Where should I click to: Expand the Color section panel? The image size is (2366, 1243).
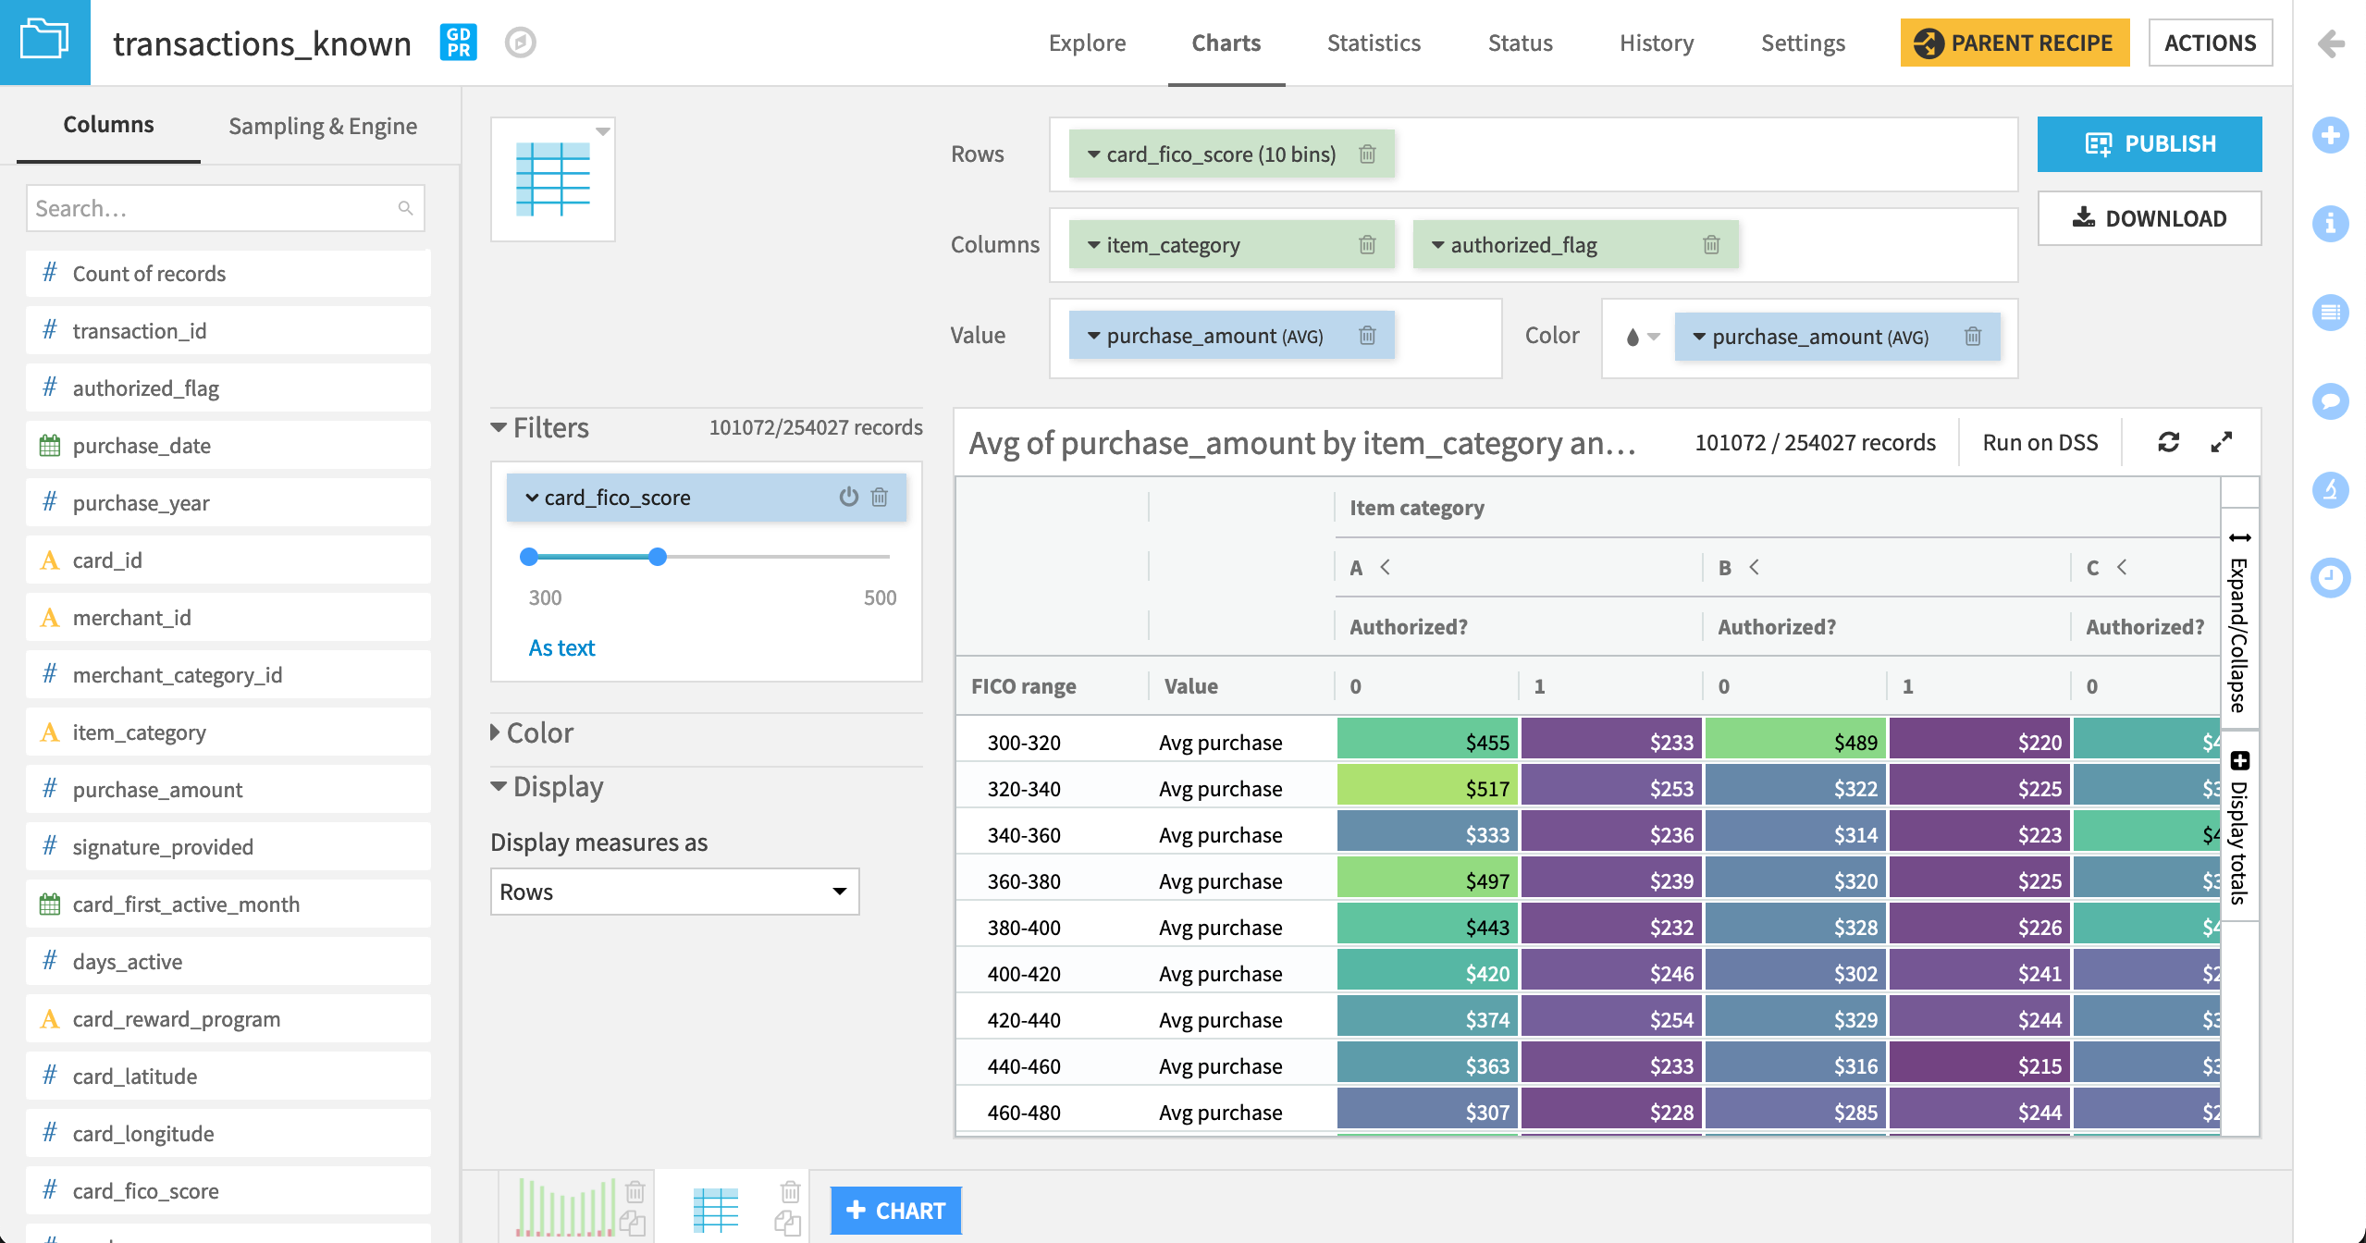tap(540, 731)
